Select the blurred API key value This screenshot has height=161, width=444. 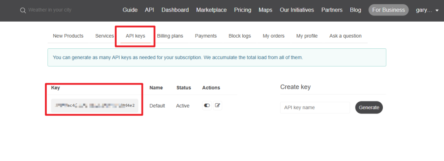pos(95,106)
